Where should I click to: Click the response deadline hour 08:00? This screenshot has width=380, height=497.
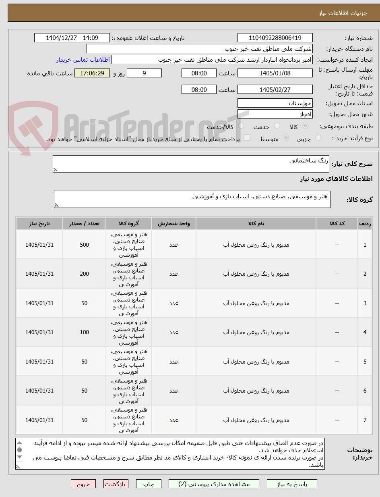pos(199,73)
